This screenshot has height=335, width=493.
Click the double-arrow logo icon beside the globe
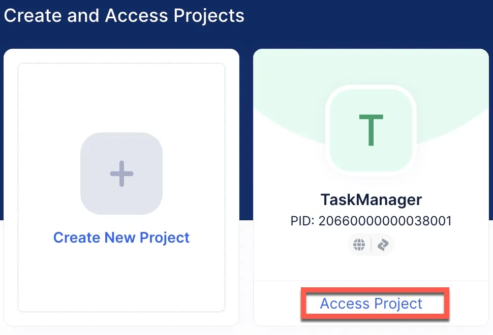[x=383, y=245]
